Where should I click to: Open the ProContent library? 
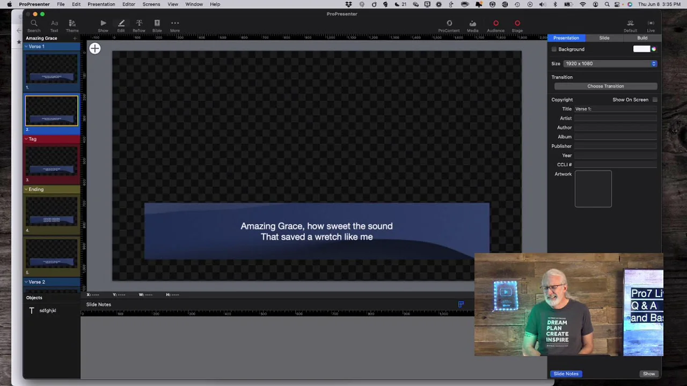[449, 25]
